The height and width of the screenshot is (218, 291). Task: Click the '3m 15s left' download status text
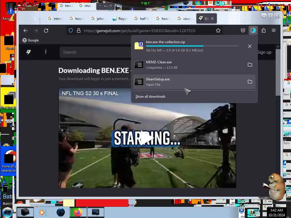pyautogui.click(x=174, y=50)
